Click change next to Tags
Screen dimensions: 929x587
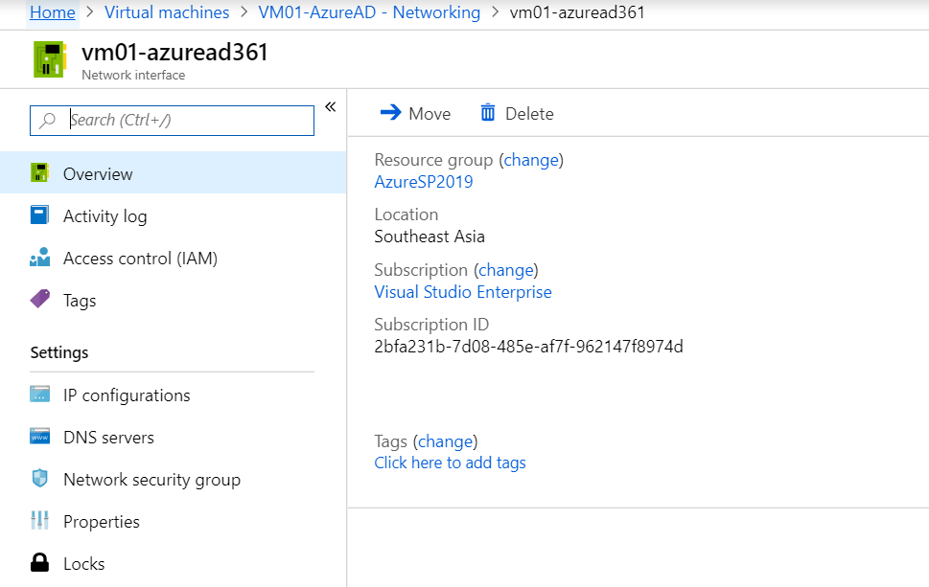pyautogui.click(x=446, y=441)
